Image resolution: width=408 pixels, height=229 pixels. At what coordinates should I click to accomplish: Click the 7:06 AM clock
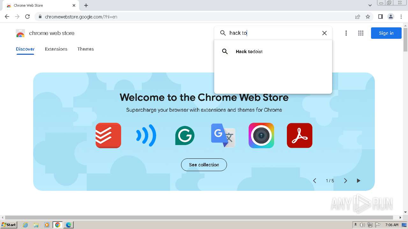point(392,225)
